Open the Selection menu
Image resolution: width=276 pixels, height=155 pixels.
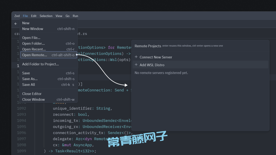(x=46, y=16)
